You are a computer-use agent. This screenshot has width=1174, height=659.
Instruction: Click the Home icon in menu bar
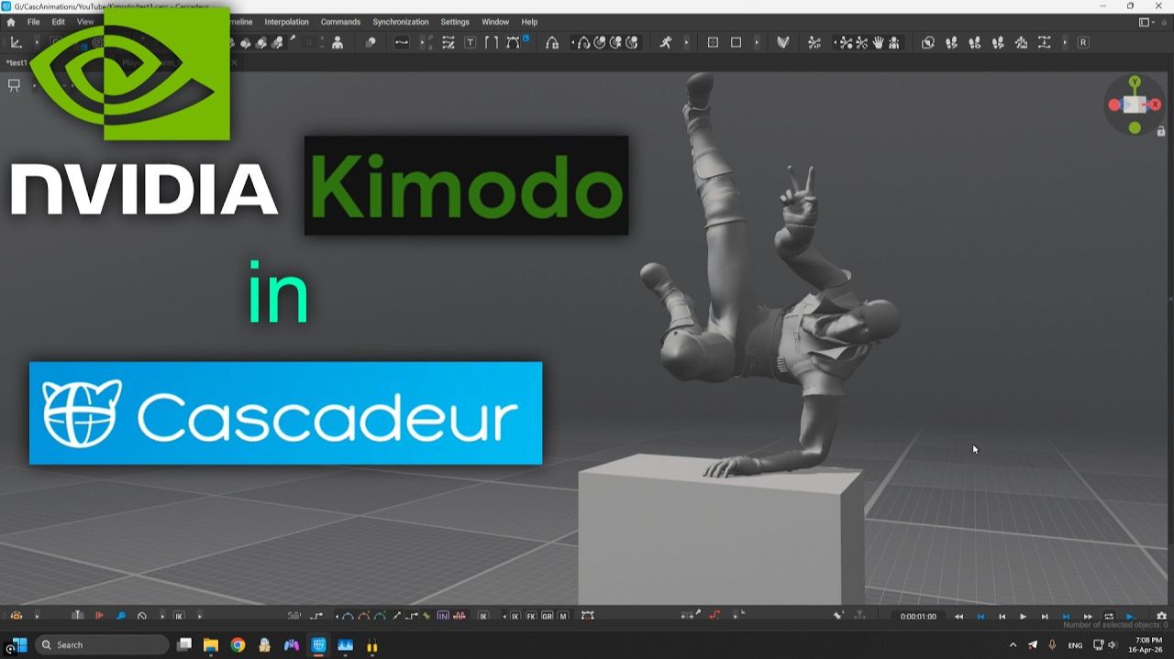coord(11,22)
